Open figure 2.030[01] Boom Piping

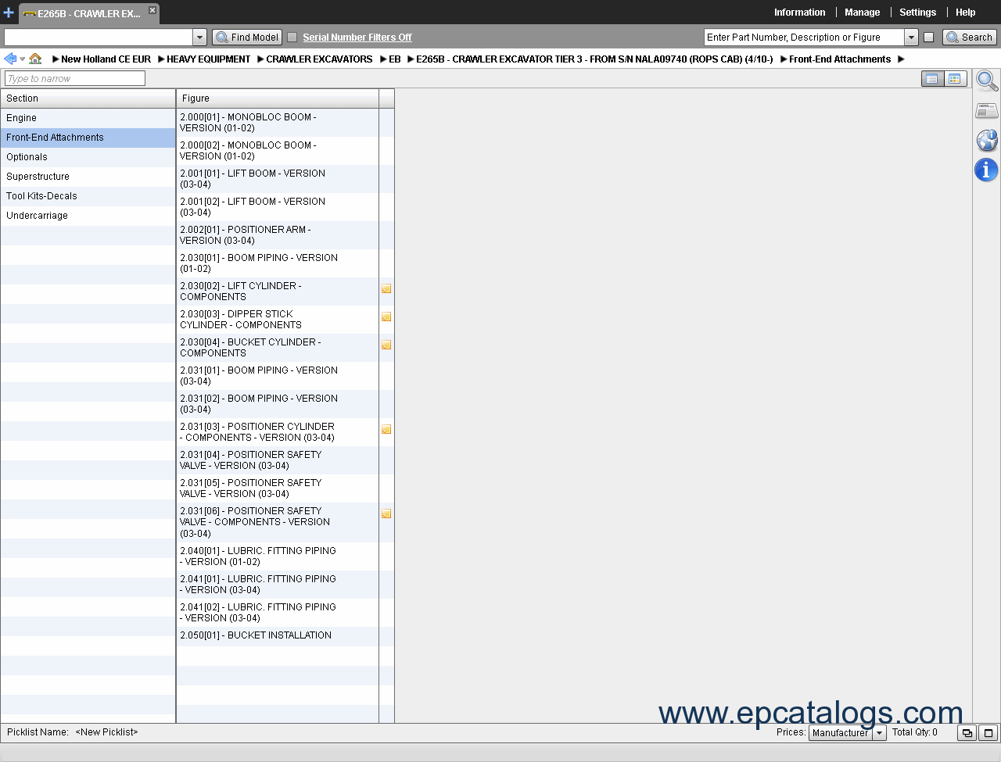click(278, 263)
